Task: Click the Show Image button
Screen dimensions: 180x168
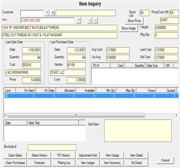Action: [x=128, y=28]
